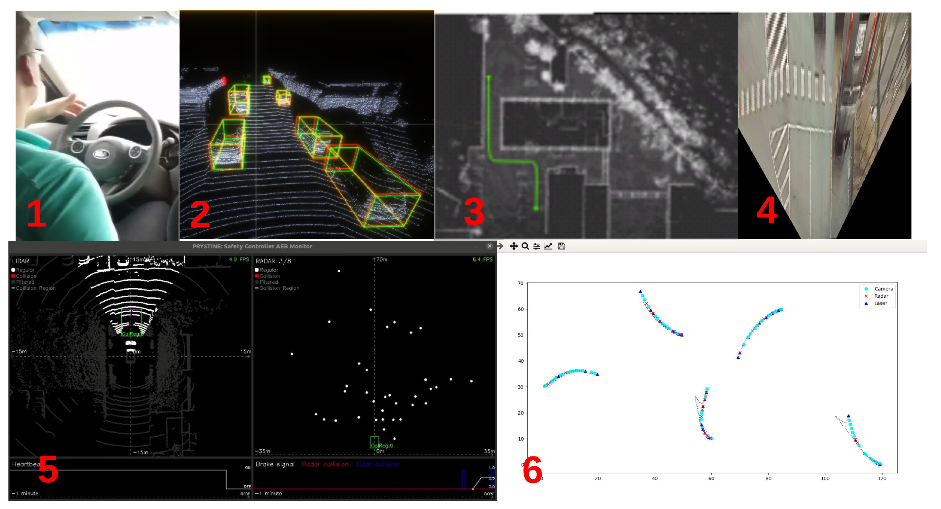This screenshot has height=509, width=941.
Task: Select the Pan axes tool in plot toolbar
Action: (514, 246)
